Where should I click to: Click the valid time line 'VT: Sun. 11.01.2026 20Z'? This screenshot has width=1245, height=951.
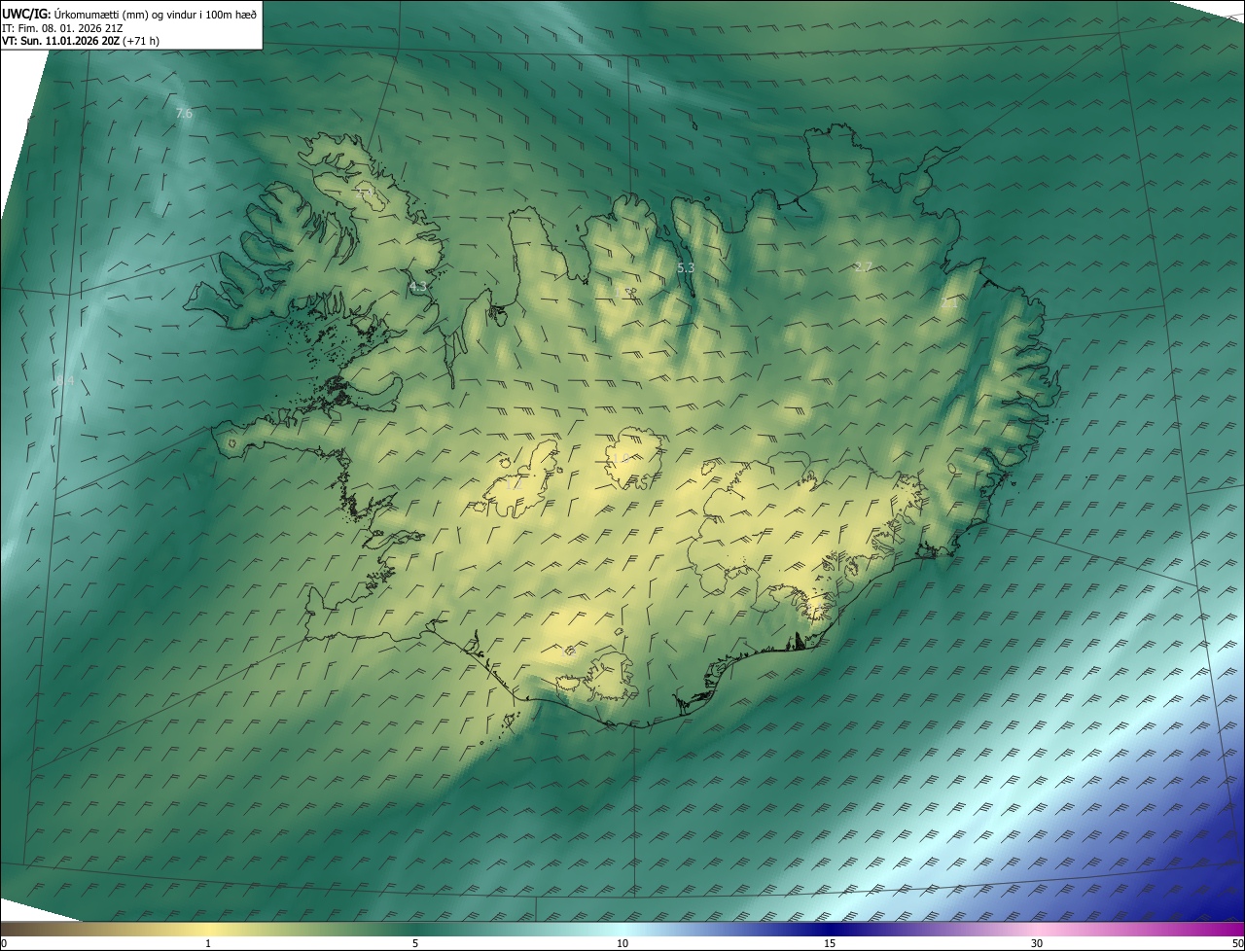point(80,42)
